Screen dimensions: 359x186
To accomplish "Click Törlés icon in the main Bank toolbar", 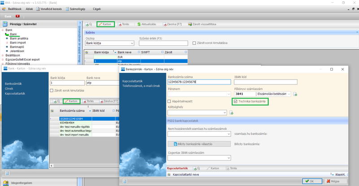I will point(120,24).
